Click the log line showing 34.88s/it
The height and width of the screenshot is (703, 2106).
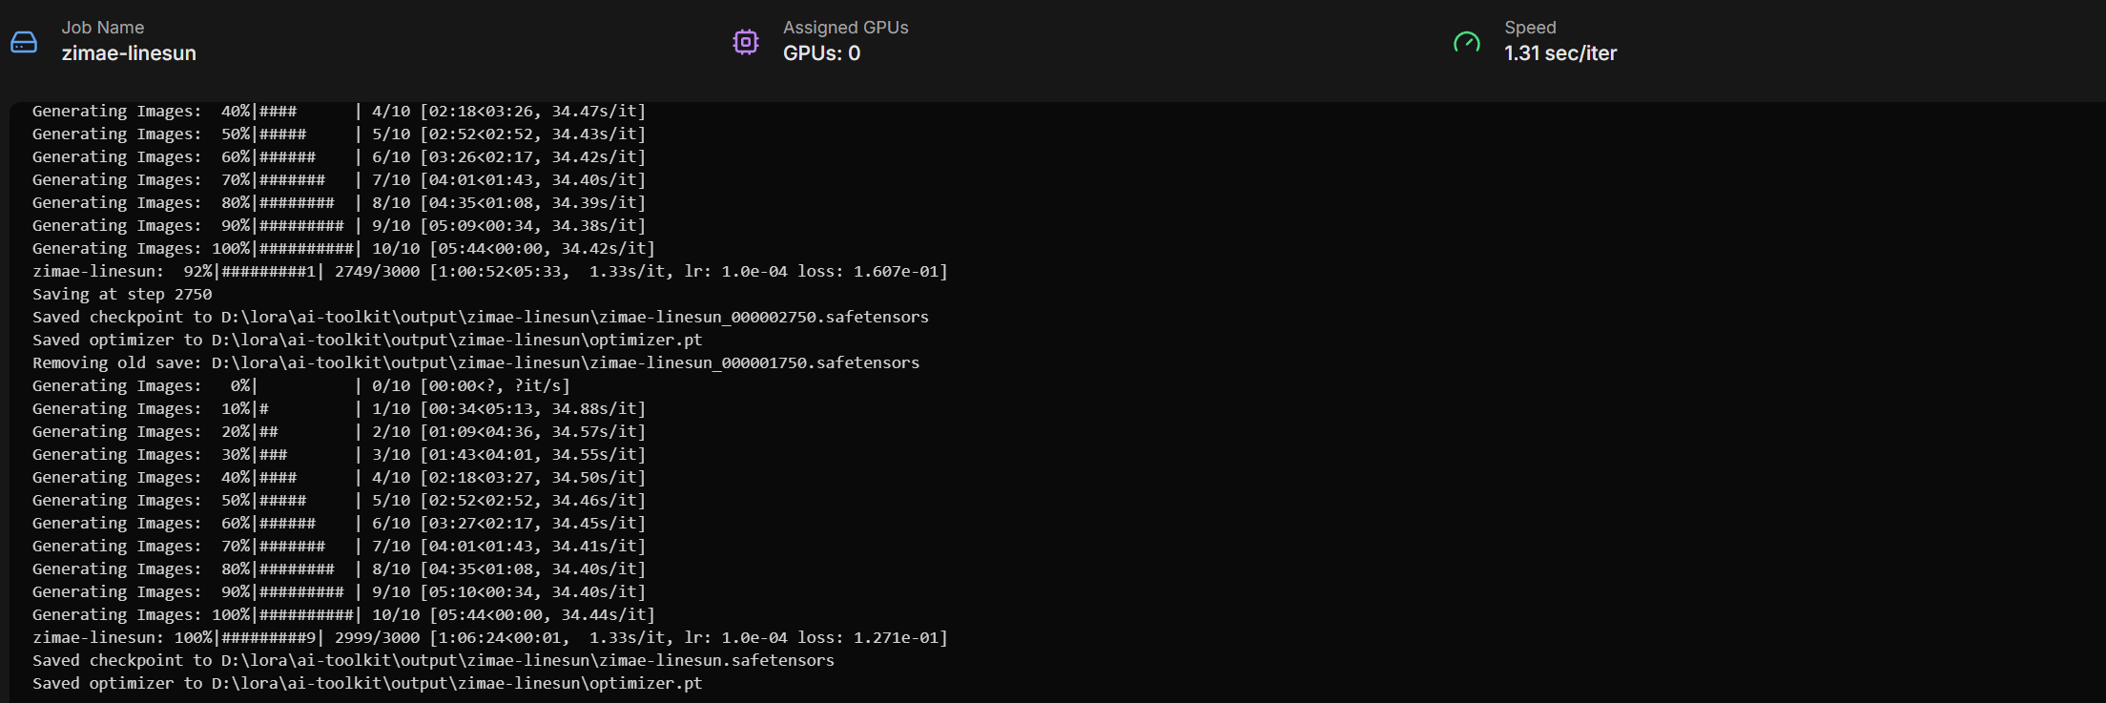coord(339,408)
